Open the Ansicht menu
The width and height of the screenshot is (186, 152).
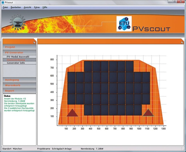(28, 7)
